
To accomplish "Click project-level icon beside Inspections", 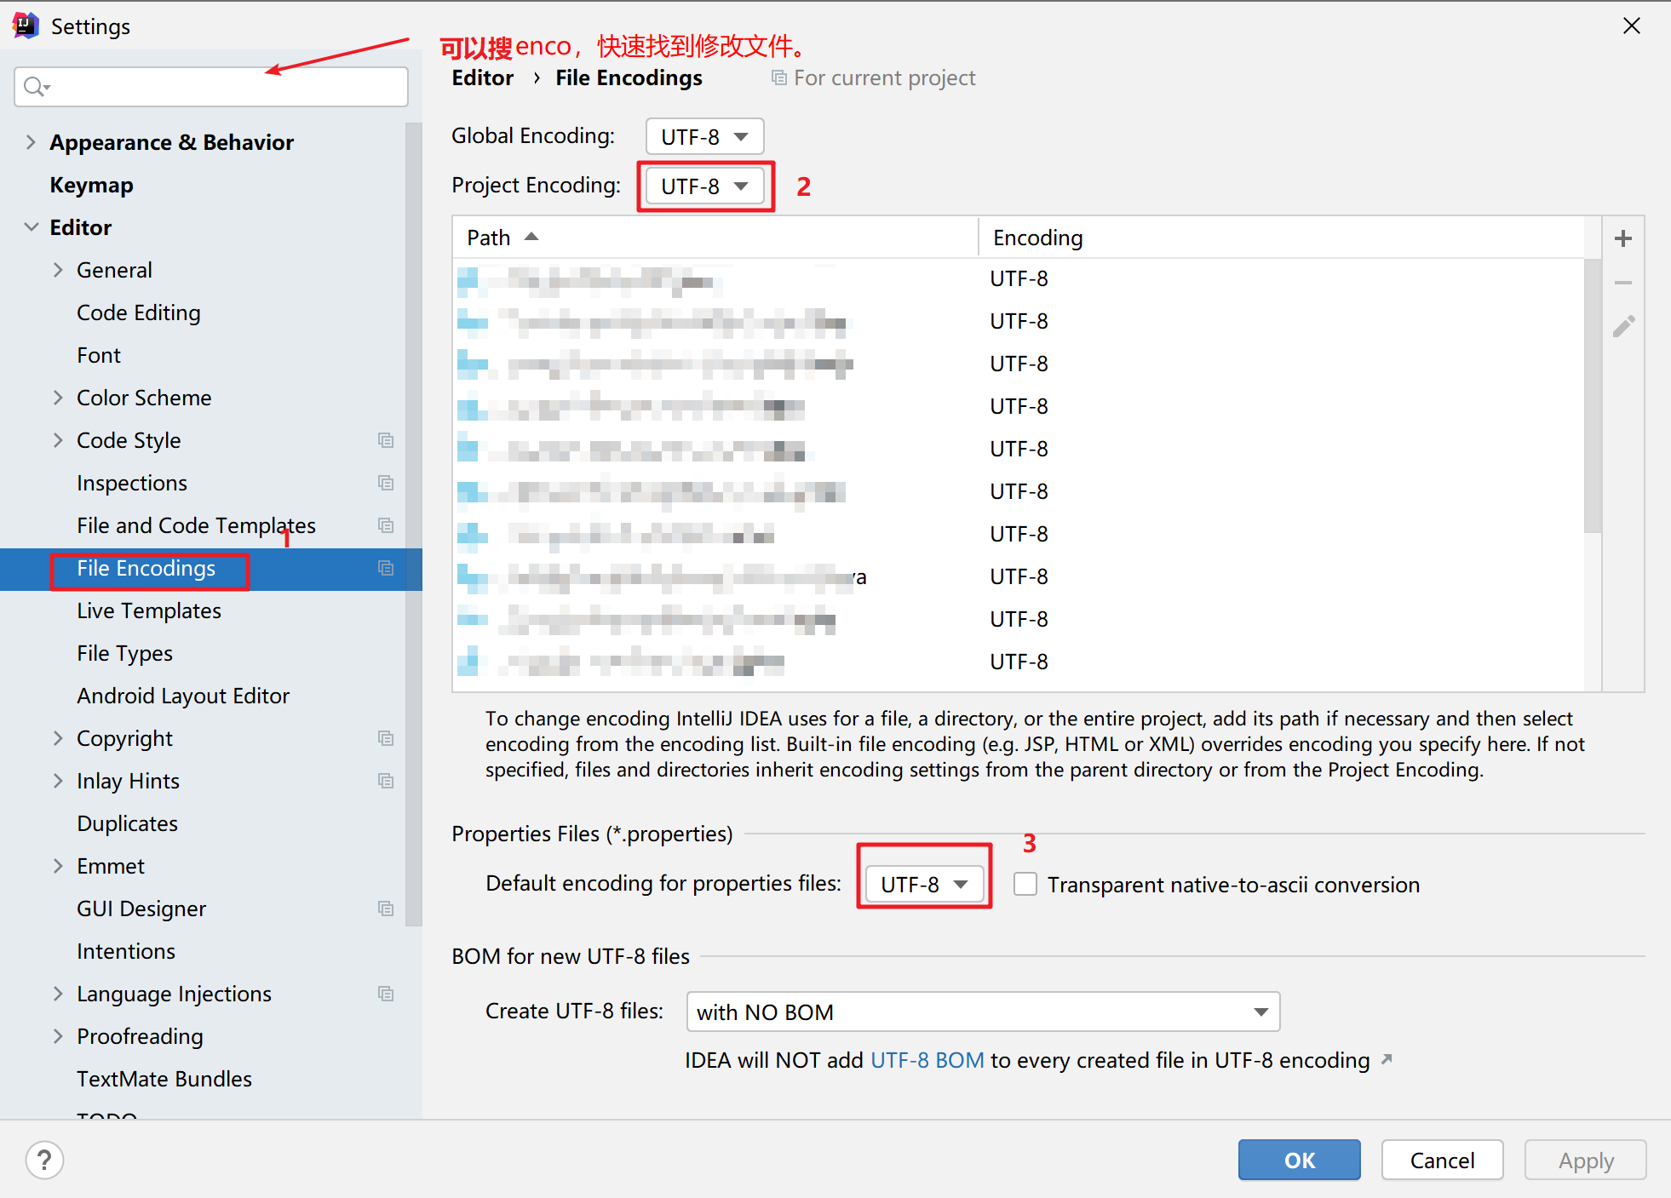I will [x=386, y=483].
